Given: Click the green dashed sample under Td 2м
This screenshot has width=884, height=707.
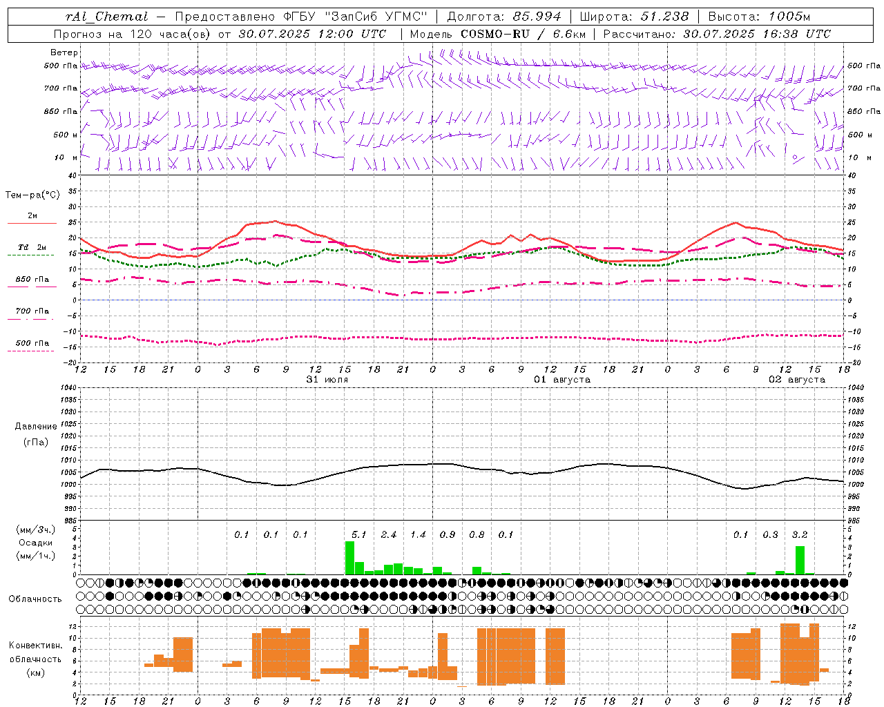Looking at the screenshot, I should pos(30,255).
